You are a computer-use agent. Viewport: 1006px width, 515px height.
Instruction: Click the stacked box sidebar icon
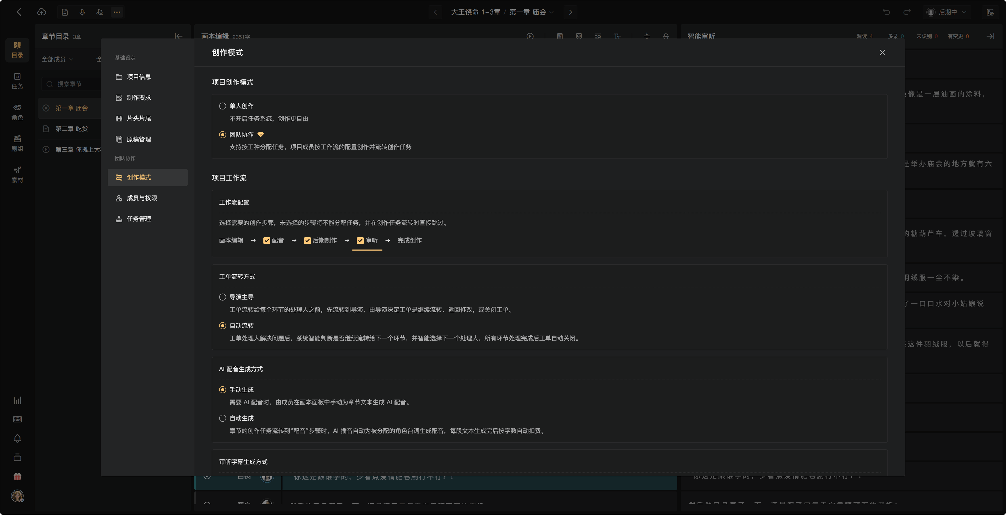17,457
